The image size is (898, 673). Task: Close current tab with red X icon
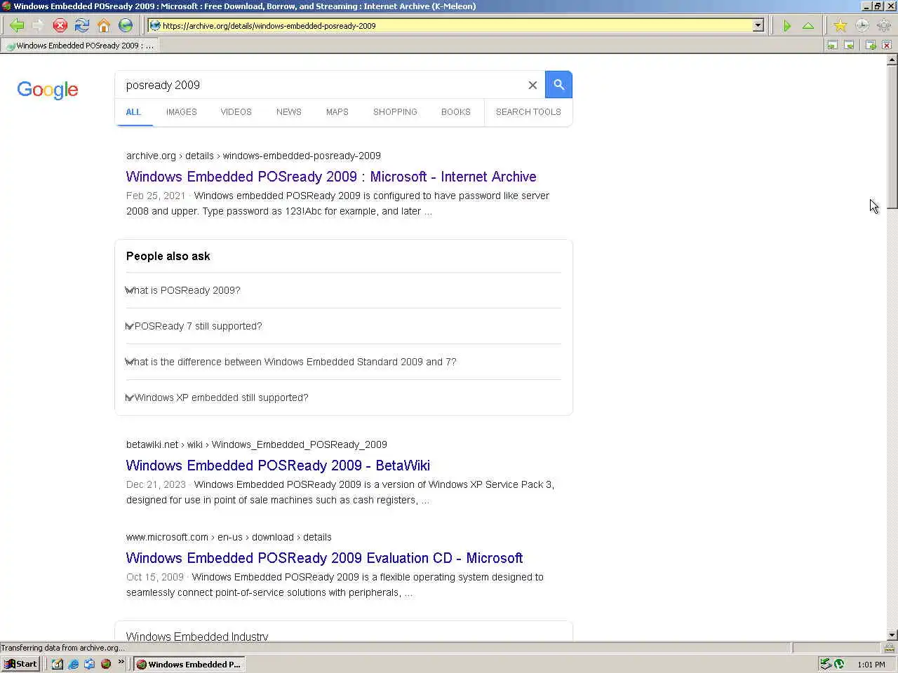(x=887, y=46)
